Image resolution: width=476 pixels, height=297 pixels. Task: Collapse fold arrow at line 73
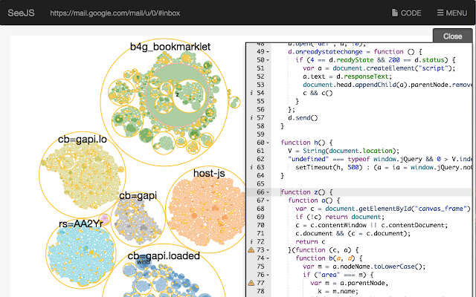pos(268,250)
